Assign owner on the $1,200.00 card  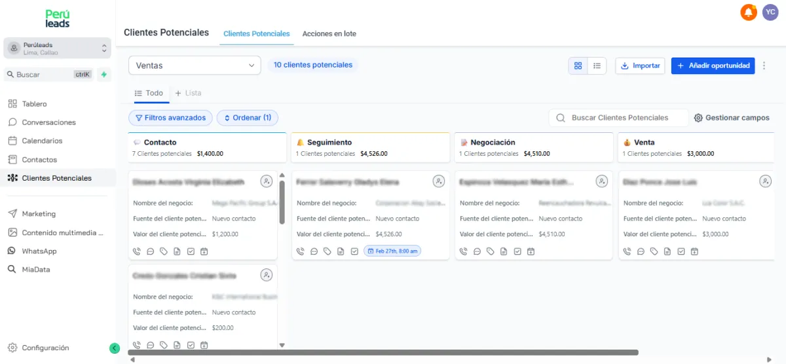[266, 181]
